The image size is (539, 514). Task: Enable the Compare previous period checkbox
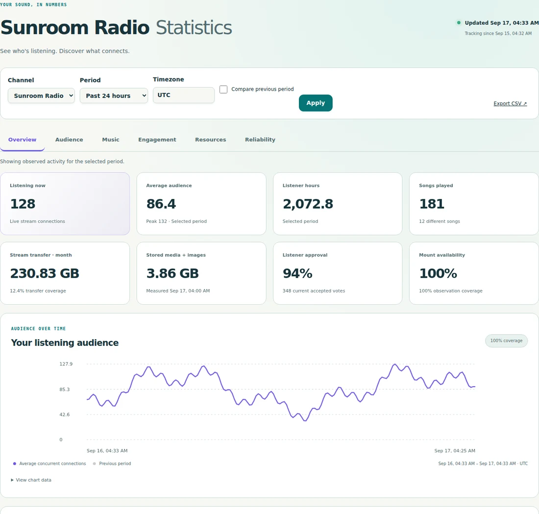click(x=223, y=89)
